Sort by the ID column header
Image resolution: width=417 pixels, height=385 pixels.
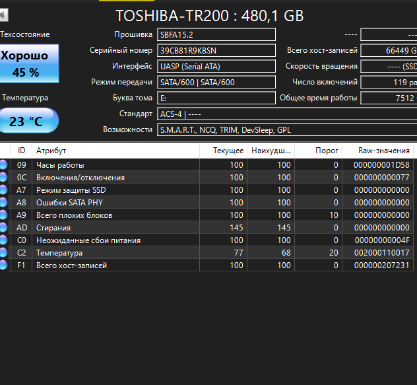(x=21, y=151)
